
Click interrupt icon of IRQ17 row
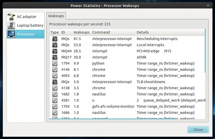point(55,57)
